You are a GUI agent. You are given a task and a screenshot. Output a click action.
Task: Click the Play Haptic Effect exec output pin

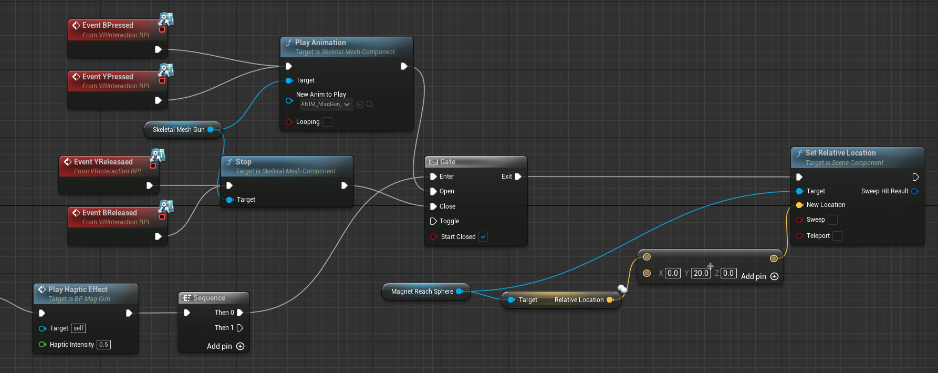coord(129,313)
